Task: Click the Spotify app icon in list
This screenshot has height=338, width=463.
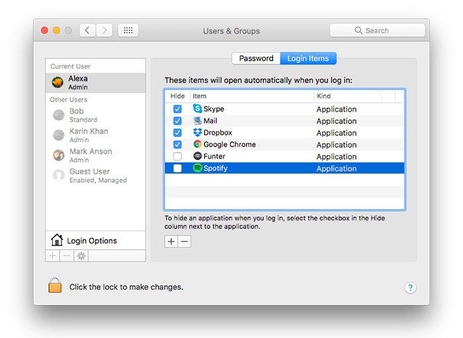Action: coord(197,168)
